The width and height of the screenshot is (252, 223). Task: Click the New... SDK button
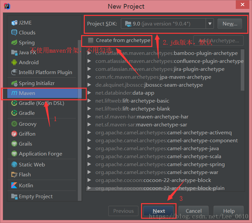(230, 24)
